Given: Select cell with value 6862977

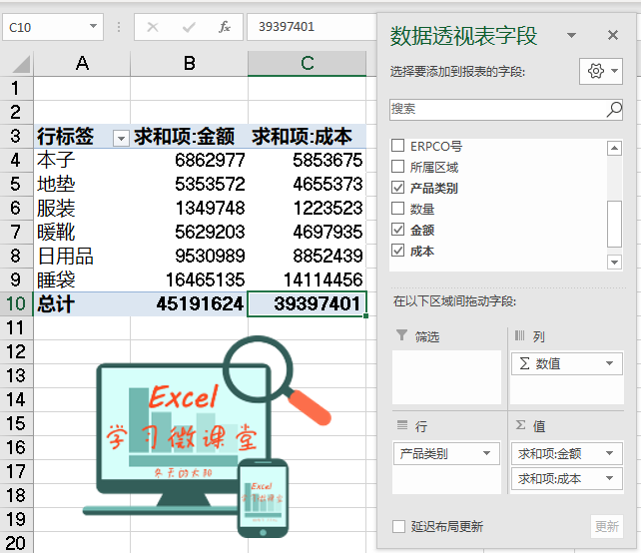Looking at the screenshot, I should tap(190, 160).
